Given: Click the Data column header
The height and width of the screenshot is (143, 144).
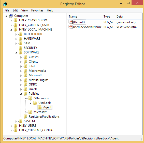Looking at the screenshot, I should coord(126,17).
